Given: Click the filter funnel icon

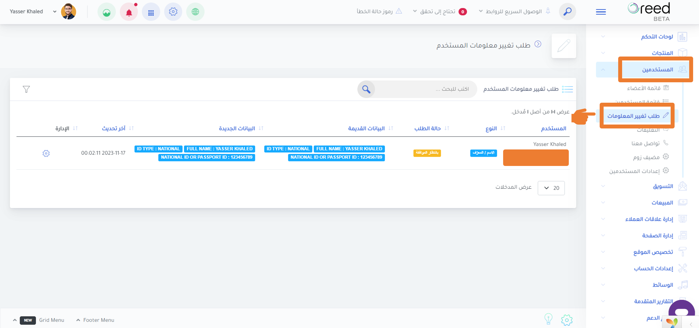Looking at the screenshot, I should [26, 89].
